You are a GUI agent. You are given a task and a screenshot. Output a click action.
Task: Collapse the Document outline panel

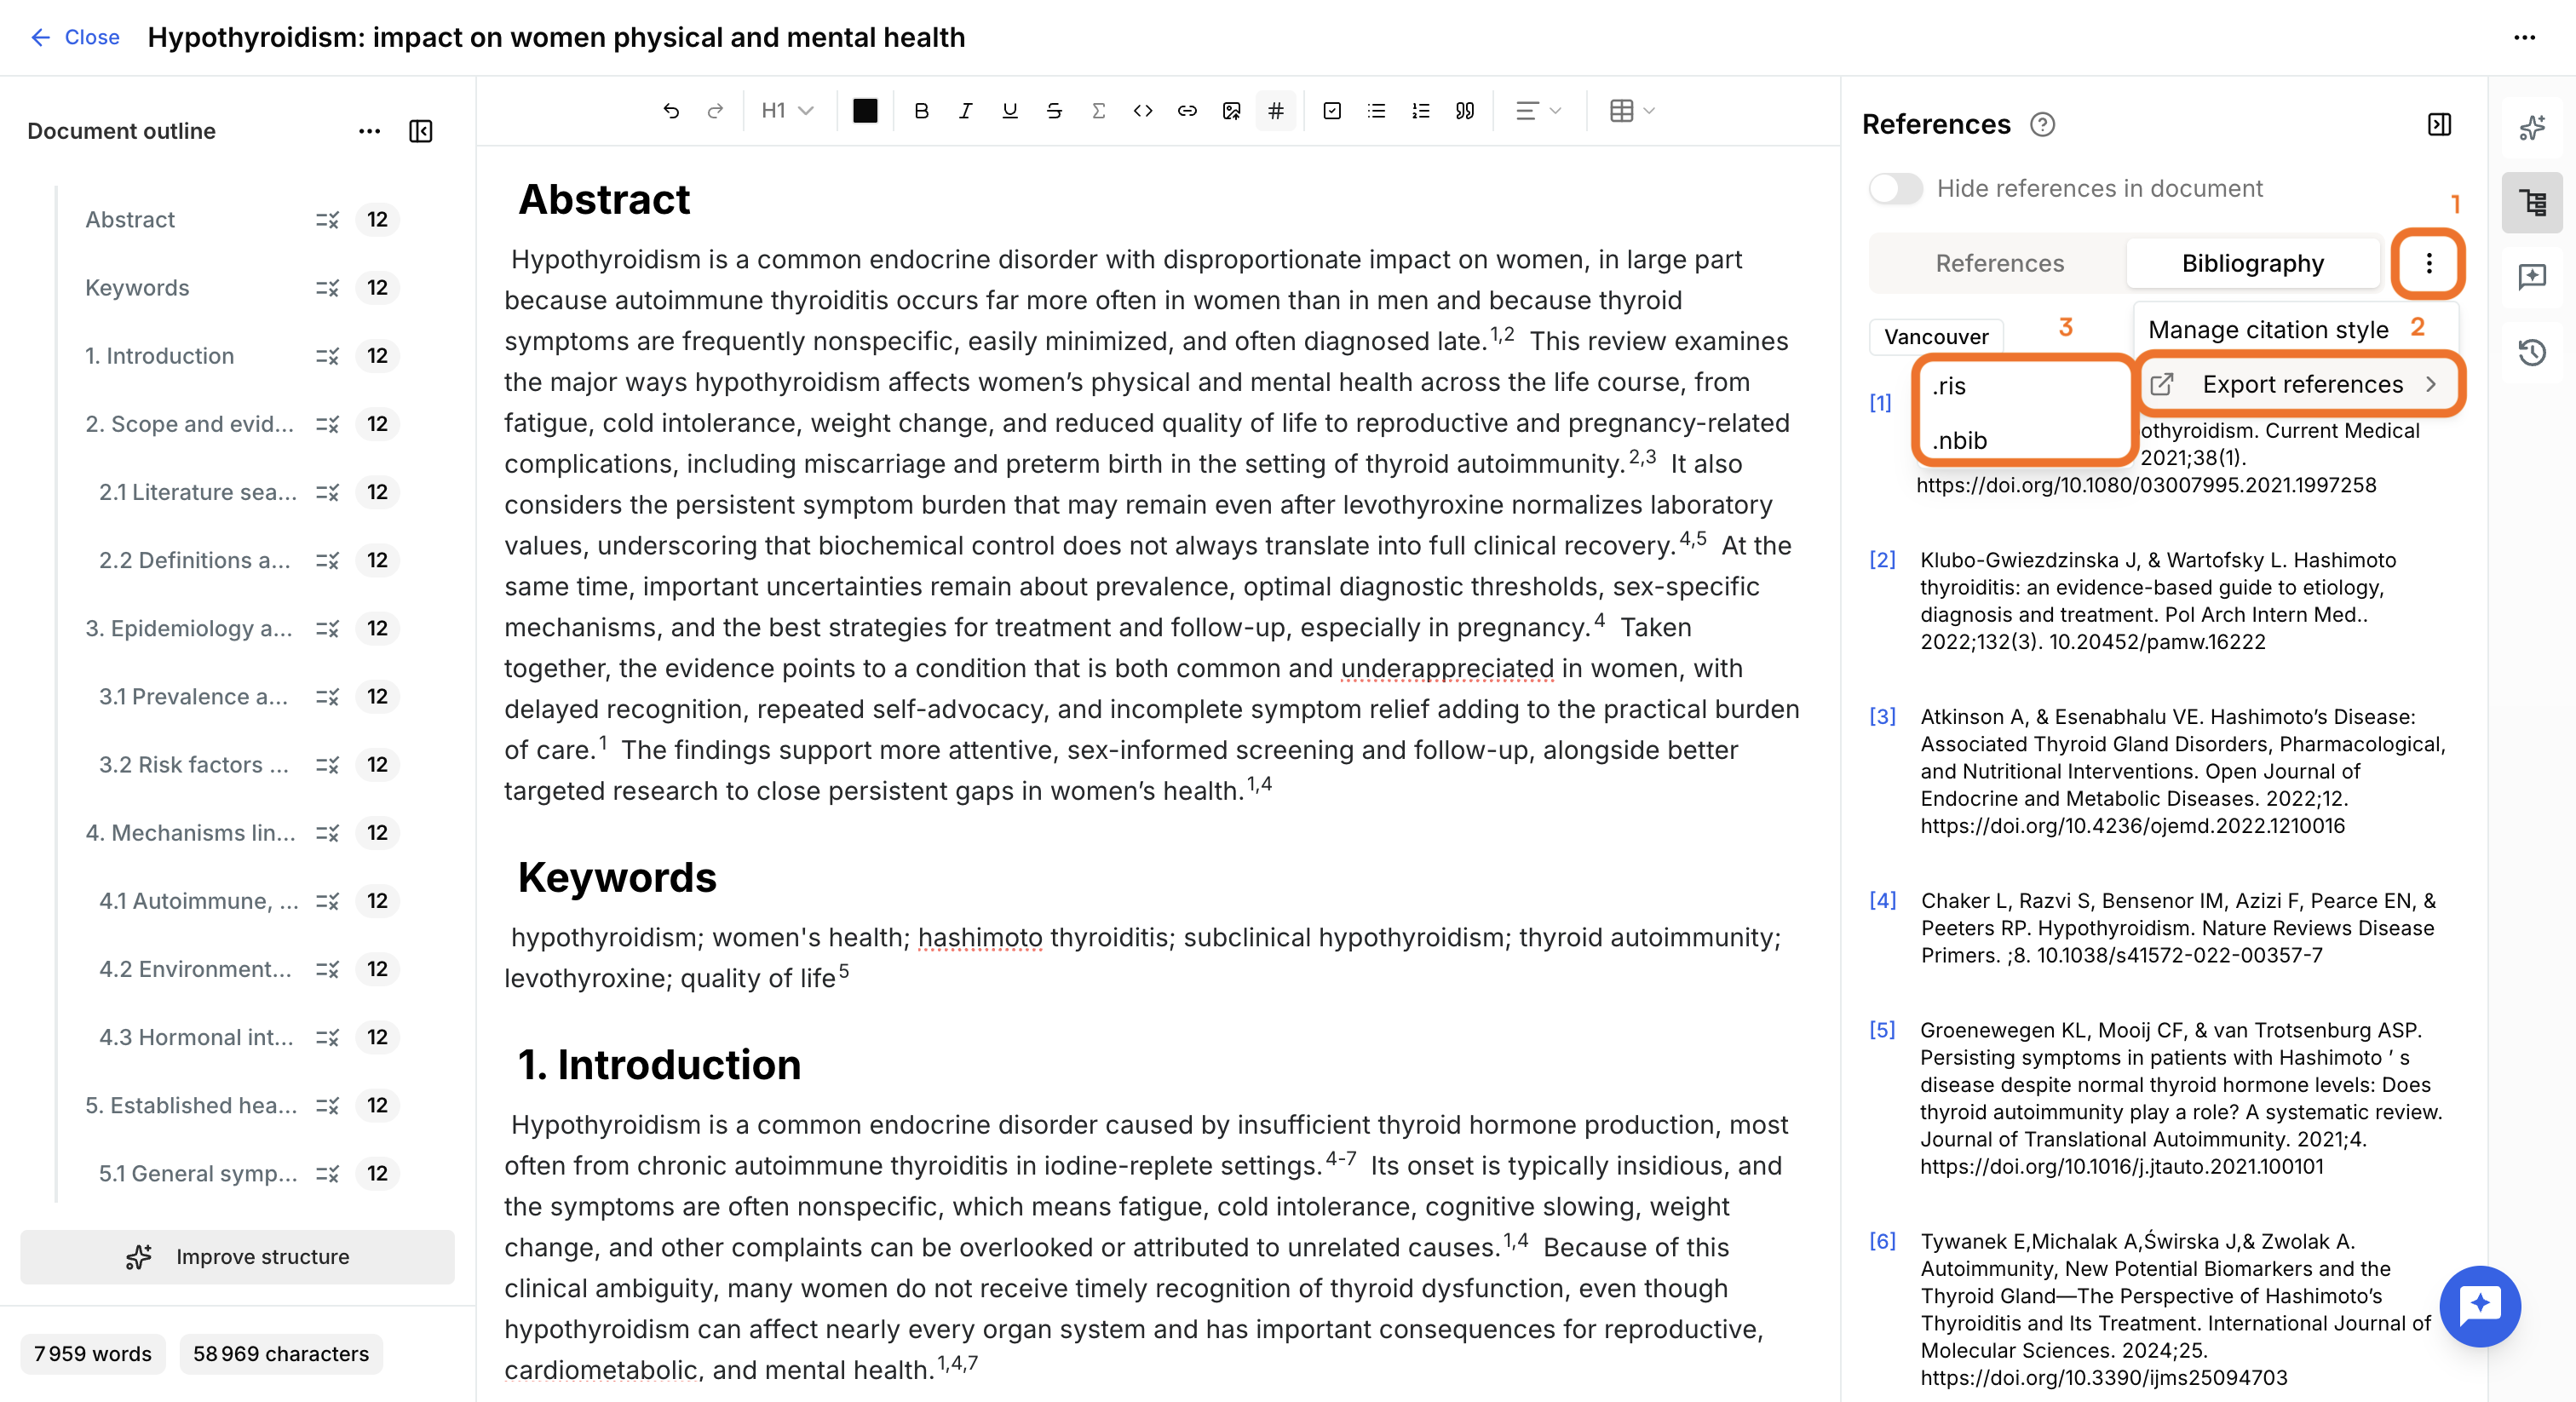click(420, 131)
